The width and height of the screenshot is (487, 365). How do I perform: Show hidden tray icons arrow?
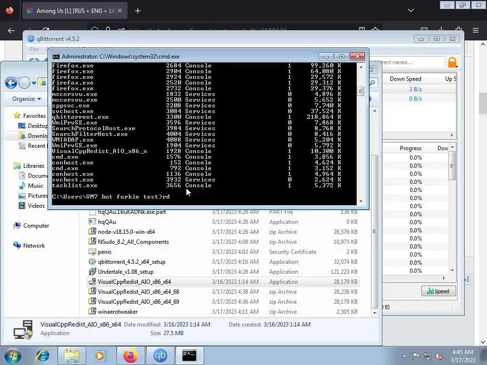point(404,356)
